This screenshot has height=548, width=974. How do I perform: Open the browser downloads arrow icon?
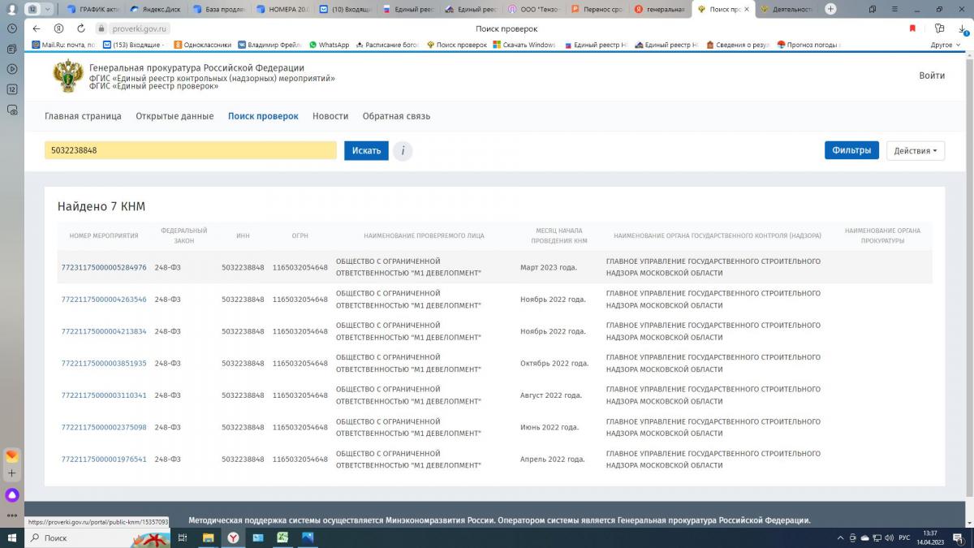pos(962,28)
